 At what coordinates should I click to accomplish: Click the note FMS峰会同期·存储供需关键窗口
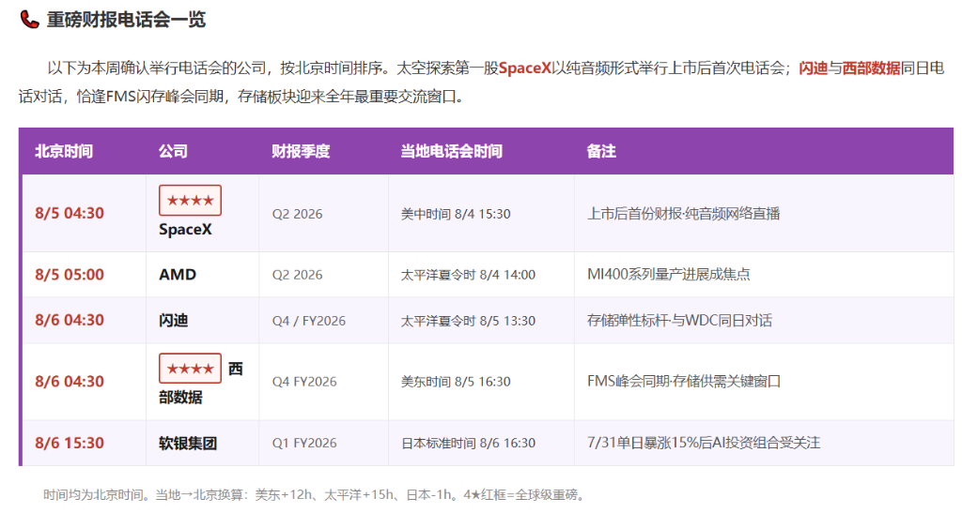coord(684,382)
